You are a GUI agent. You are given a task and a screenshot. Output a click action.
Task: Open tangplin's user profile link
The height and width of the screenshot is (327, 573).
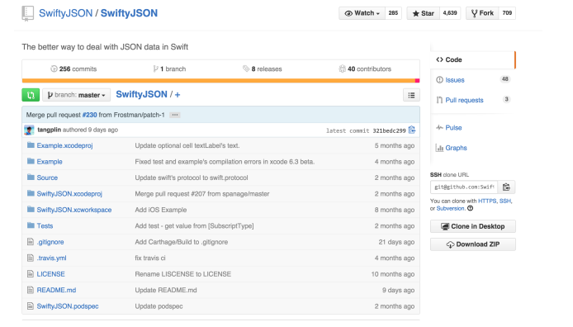click(x=49, y=130)
